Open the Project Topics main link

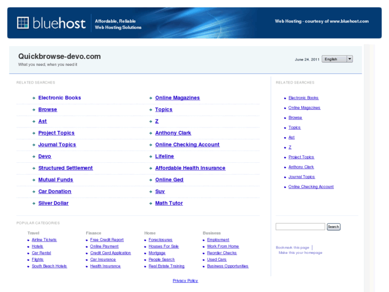(56, 133)
